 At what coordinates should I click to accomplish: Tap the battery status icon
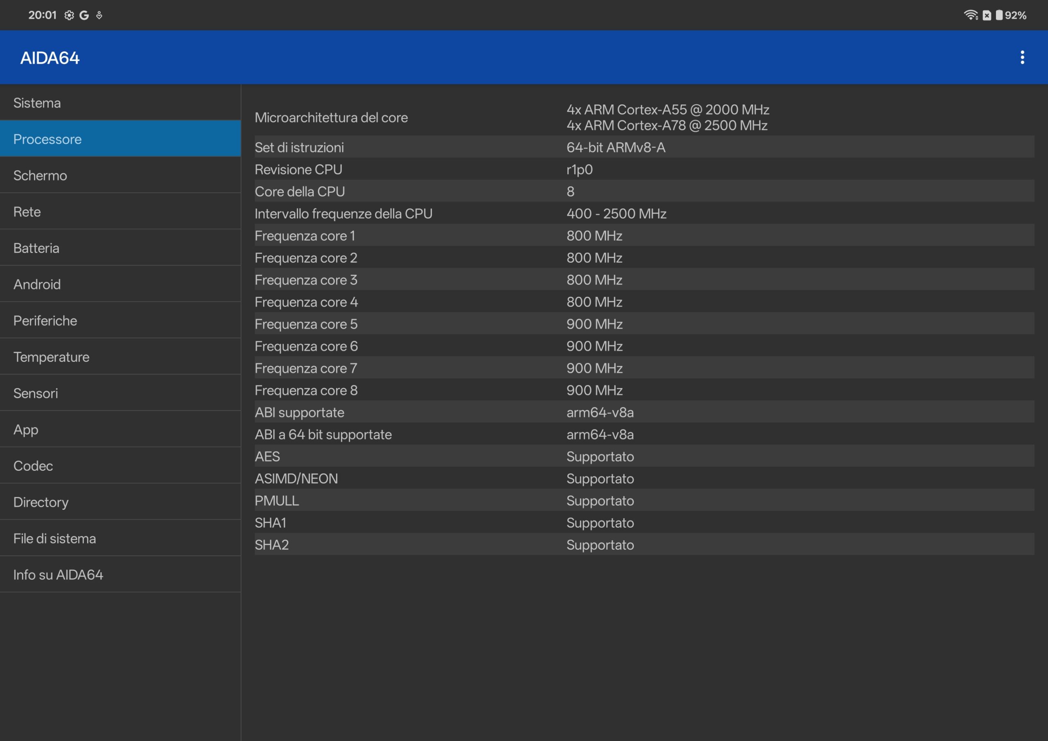[999, 15]
